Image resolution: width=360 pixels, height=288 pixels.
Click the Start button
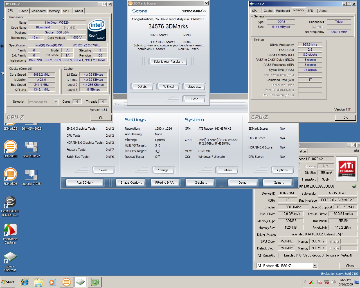coord(8,282)
